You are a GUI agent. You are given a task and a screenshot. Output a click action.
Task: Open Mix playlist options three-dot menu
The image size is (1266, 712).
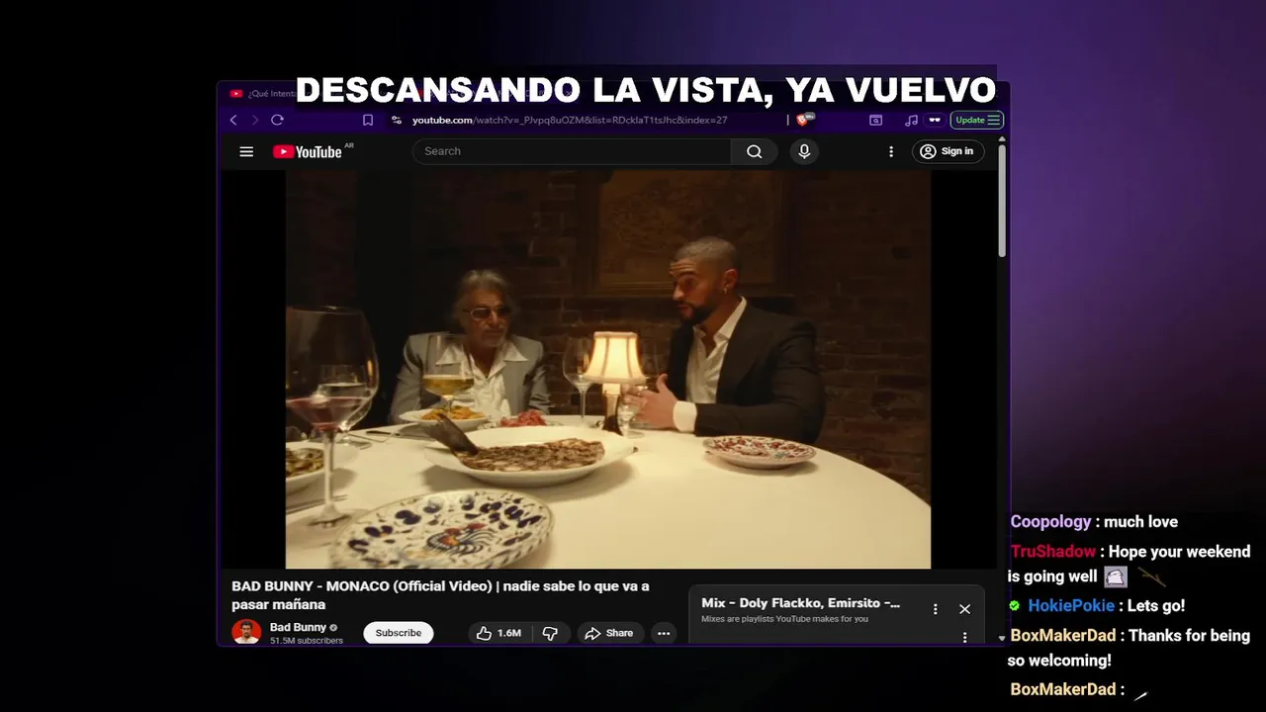935,609
